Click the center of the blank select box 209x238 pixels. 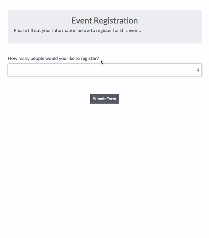(x=104, y=70)
